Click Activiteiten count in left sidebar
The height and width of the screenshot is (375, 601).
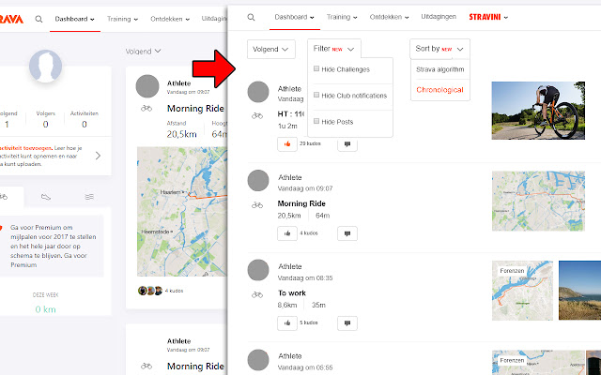coord(85,124)
